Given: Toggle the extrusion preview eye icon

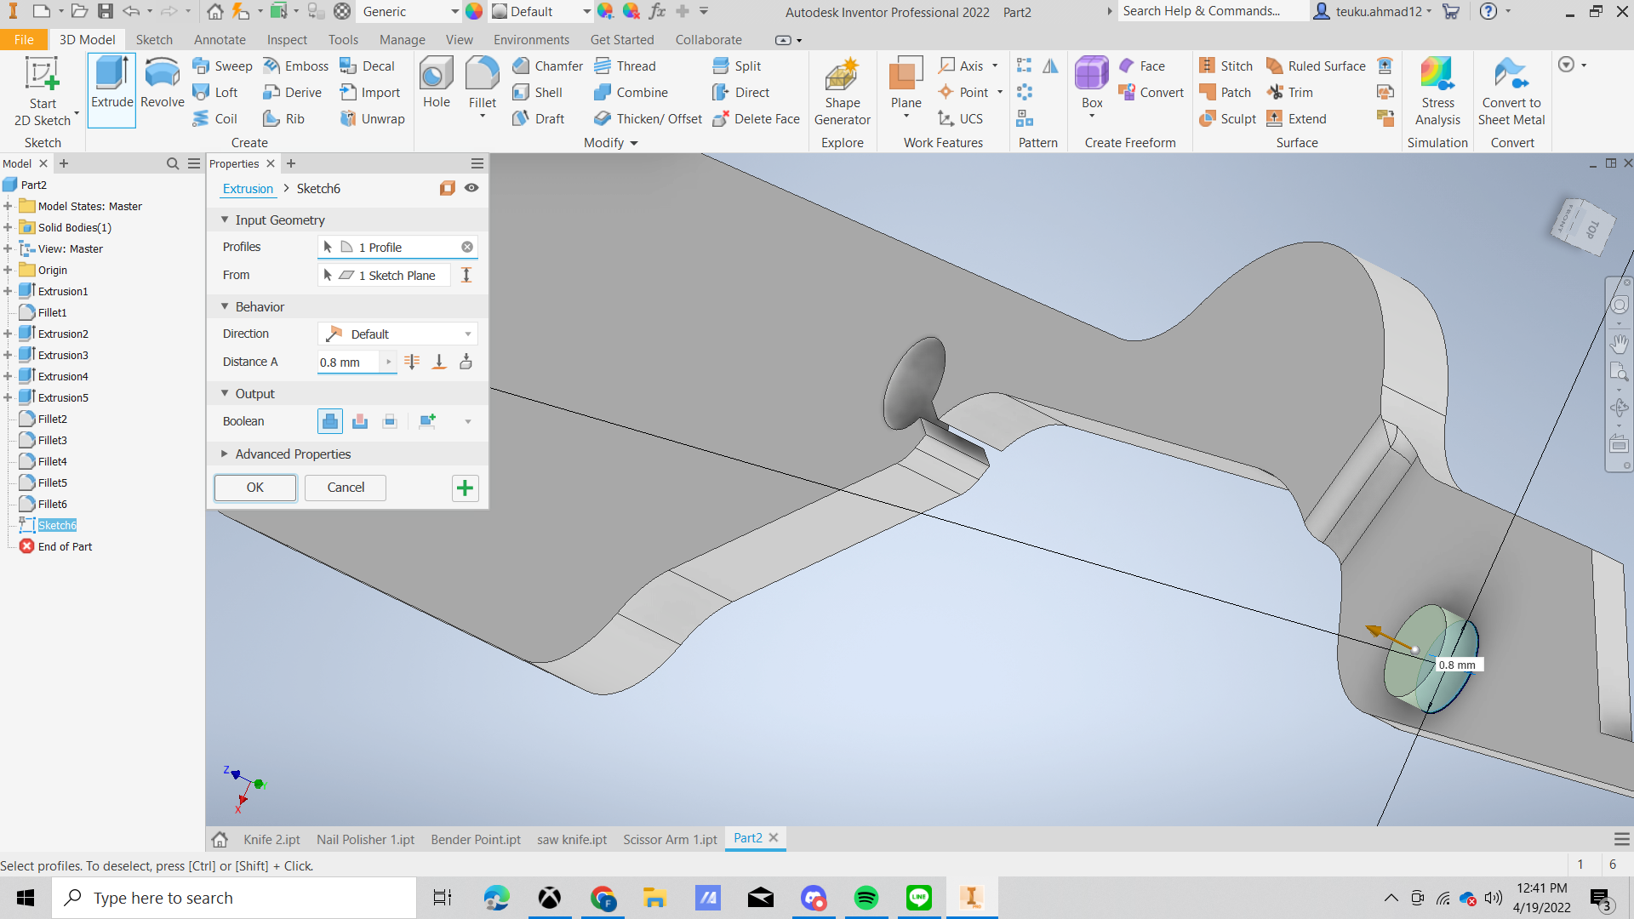Looking at the screenshot, I should [471, 188].
